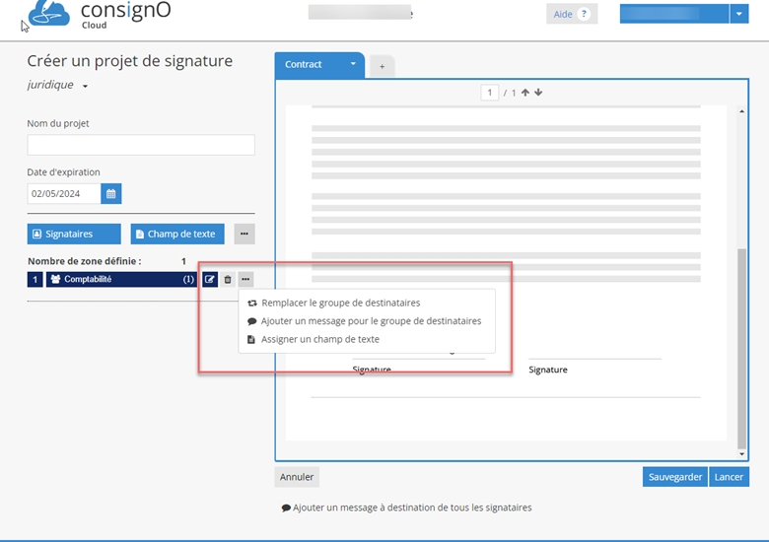Open the Aide help button
The height and width of the screenshot is (542, 769).
point(572,14)
